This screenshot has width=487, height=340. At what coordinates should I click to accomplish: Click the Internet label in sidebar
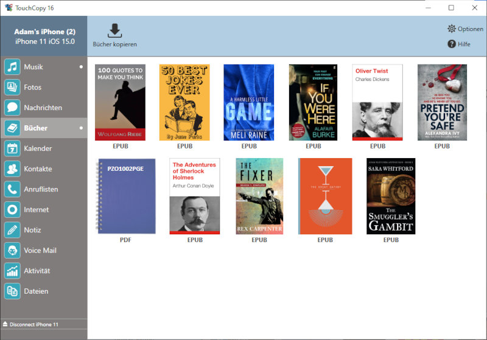[x=37, y=210]
